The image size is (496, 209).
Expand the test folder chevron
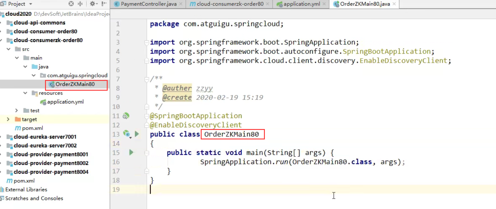[16, 111]
